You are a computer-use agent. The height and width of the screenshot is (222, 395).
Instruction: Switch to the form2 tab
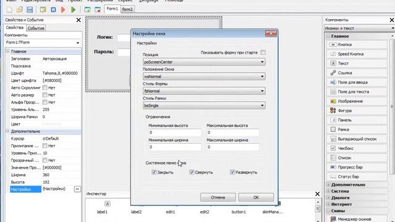click(127, 9)
